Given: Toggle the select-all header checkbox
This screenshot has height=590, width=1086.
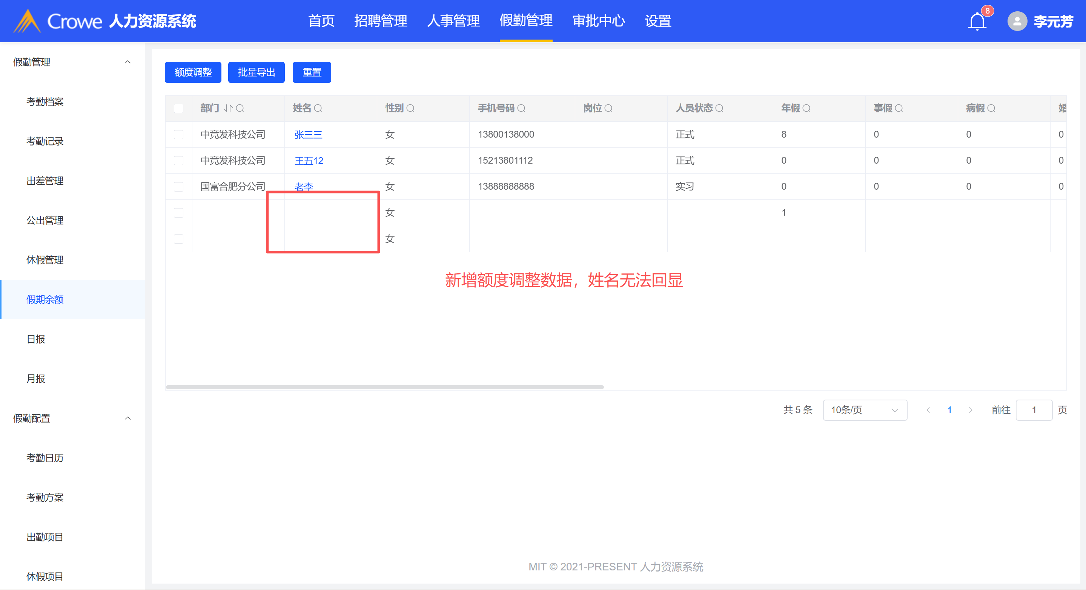Looking at the screenshot, I should tap(179, 108).
